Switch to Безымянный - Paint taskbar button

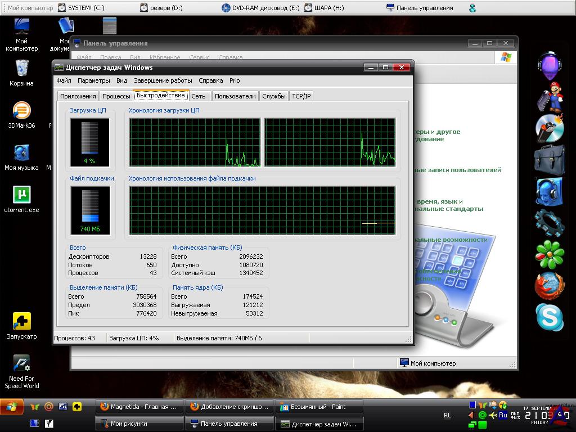[319, 407]
